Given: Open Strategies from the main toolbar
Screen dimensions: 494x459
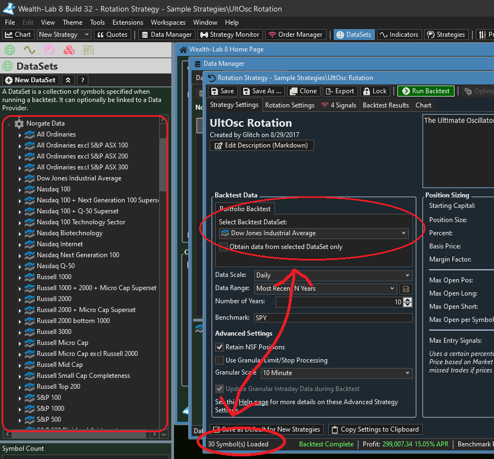Looking at the screenshot, I should click(x=446, y=35).
